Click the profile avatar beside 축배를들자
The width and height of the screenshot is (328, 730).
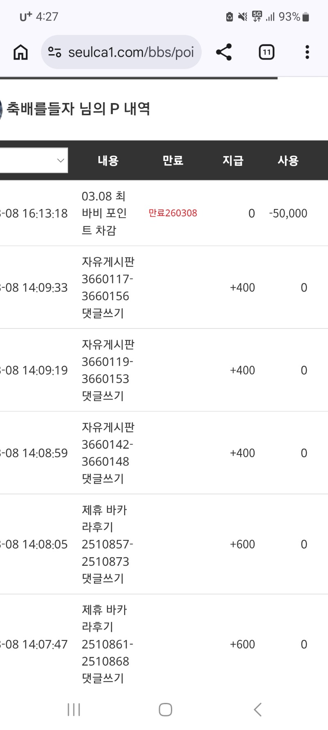[x=1, y=110]
